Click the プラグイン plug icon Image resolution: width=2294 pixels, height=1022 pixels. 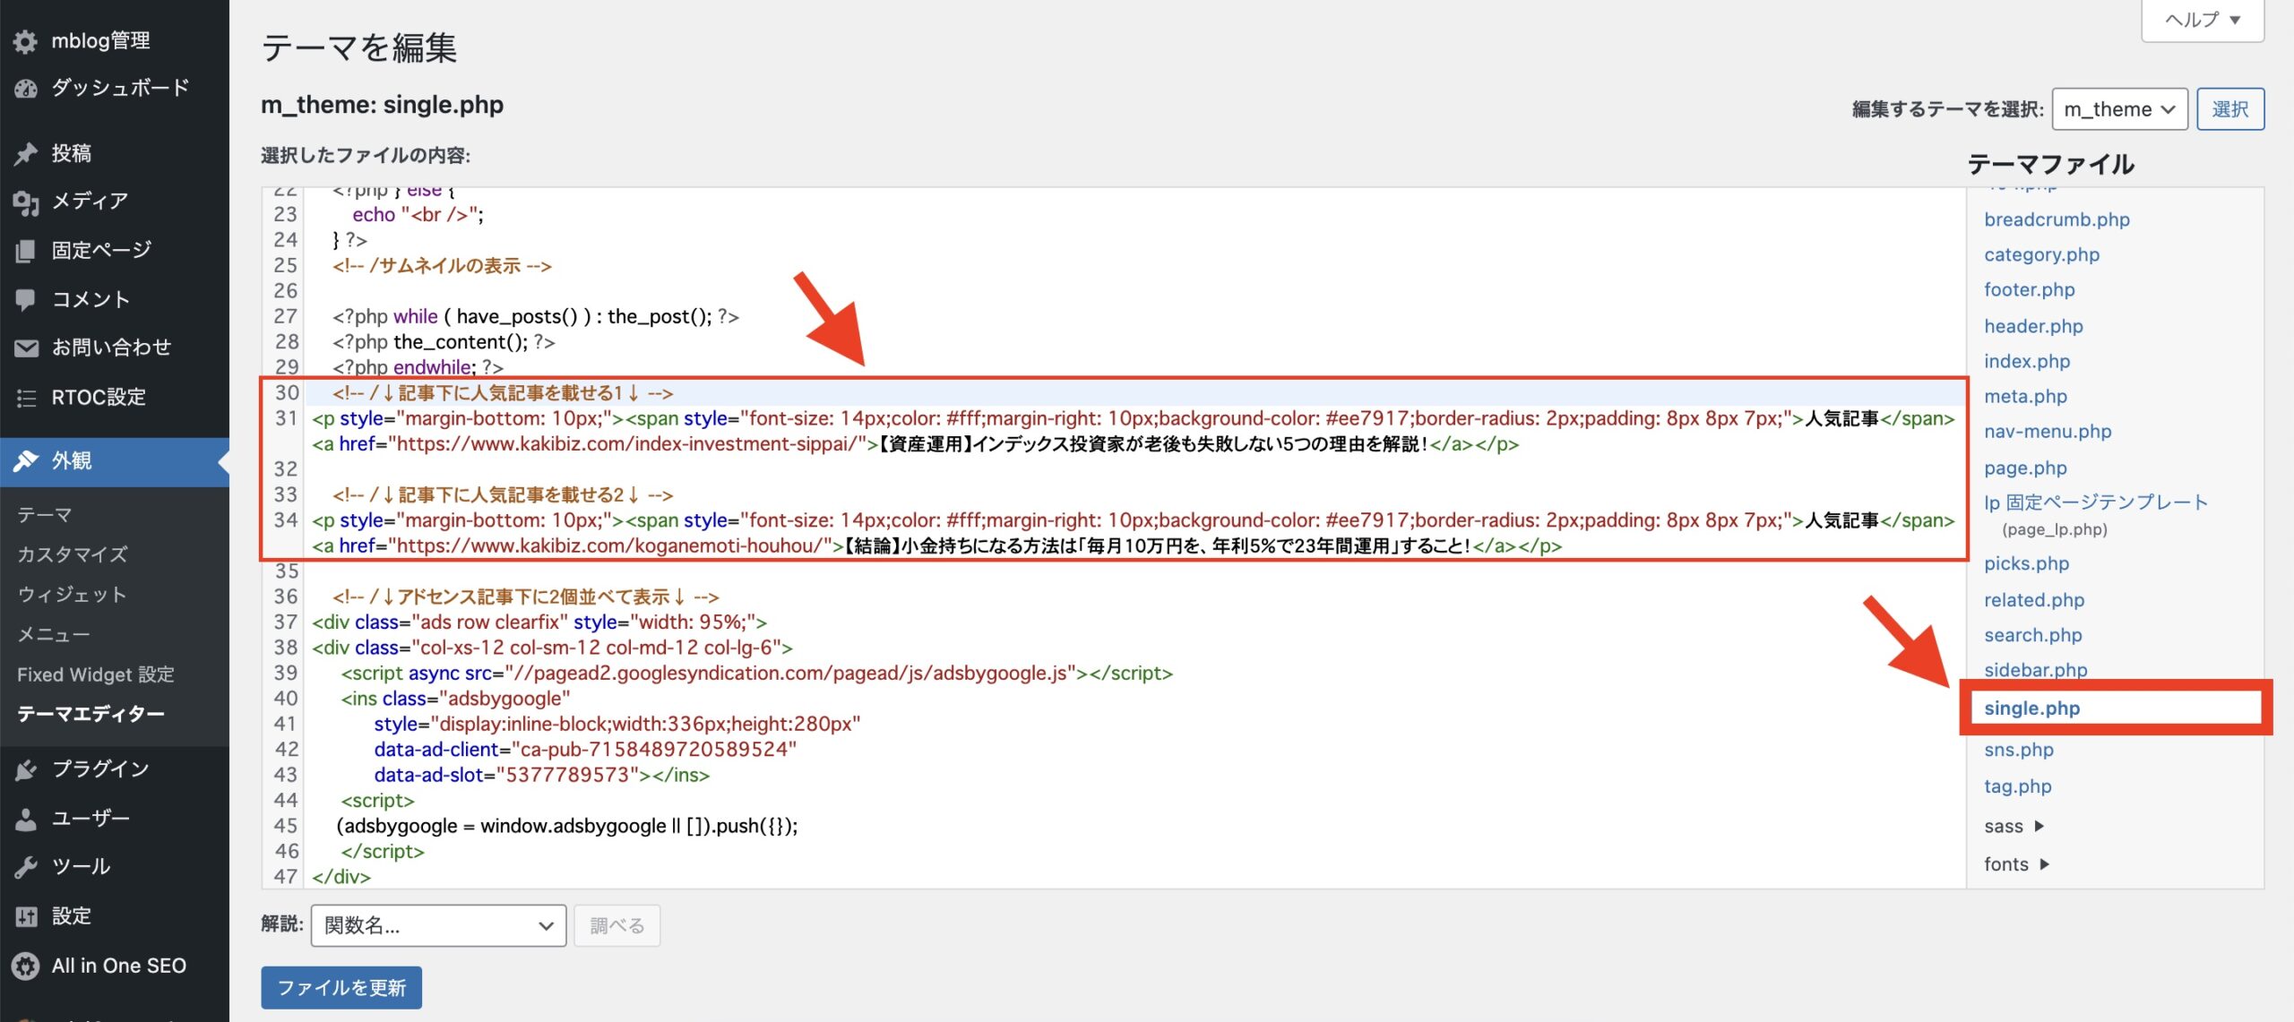click(x=26, y=769)
